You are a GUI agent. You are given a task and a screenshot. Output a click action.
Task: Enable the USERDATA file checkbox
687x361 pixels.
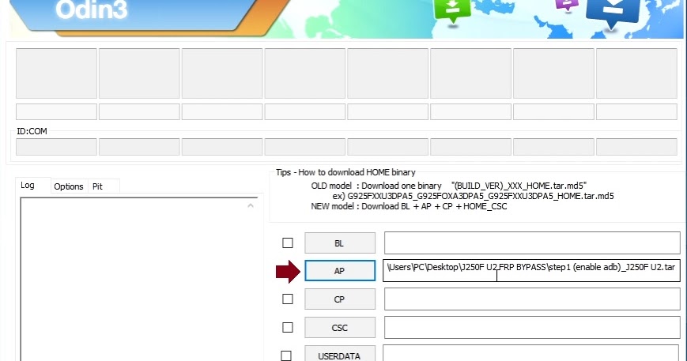tap(286, 355)
